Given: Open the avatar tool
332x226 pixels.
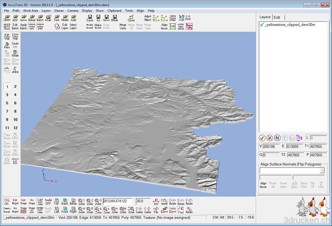Looking at the screenshot, I should tap(15, 70).
